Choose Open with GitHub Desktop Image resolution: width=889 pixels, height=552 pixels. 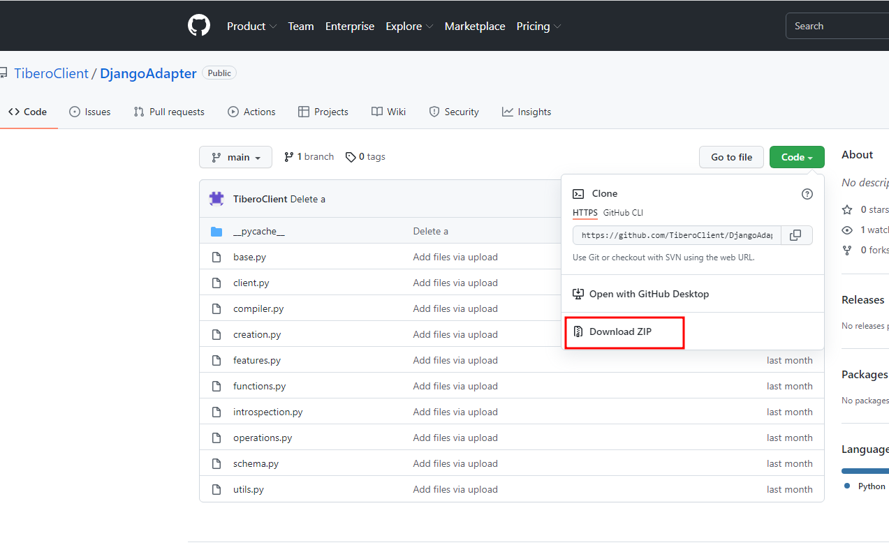649,294
